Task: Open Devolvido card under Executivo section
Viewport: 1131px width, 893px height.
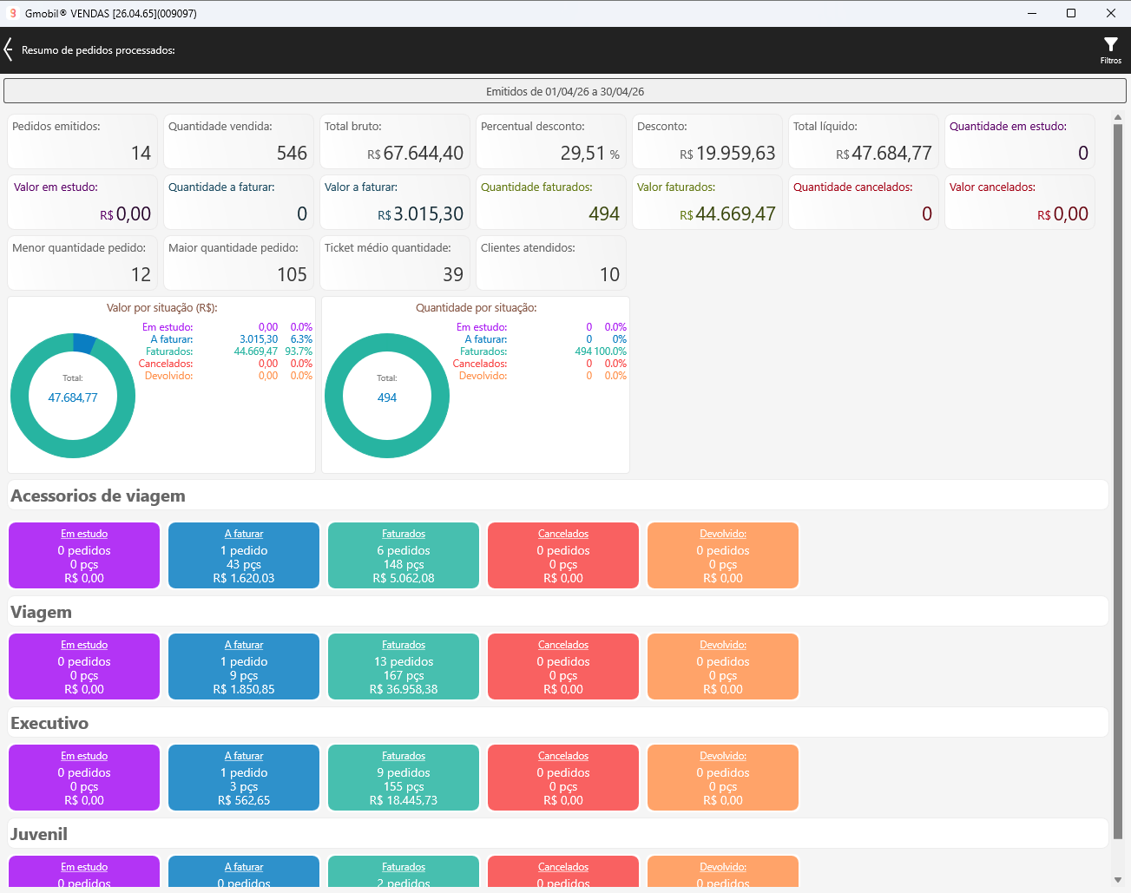Action: (x=723, y=778)
